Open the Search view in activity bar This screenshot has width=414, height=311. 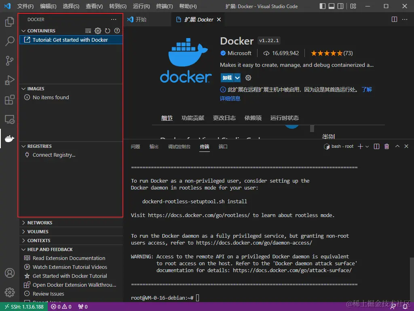(10, 41)
